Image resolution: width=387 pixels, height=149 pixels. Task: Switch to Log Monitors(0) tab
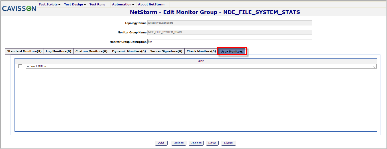(58, 51)
